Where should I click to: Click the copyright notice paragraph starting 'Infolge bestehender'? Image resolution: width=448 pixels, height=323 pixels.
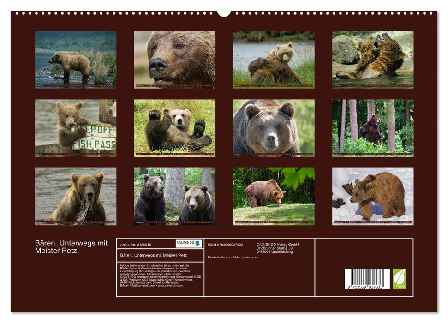pyautogui.click(x=161, y=275)
